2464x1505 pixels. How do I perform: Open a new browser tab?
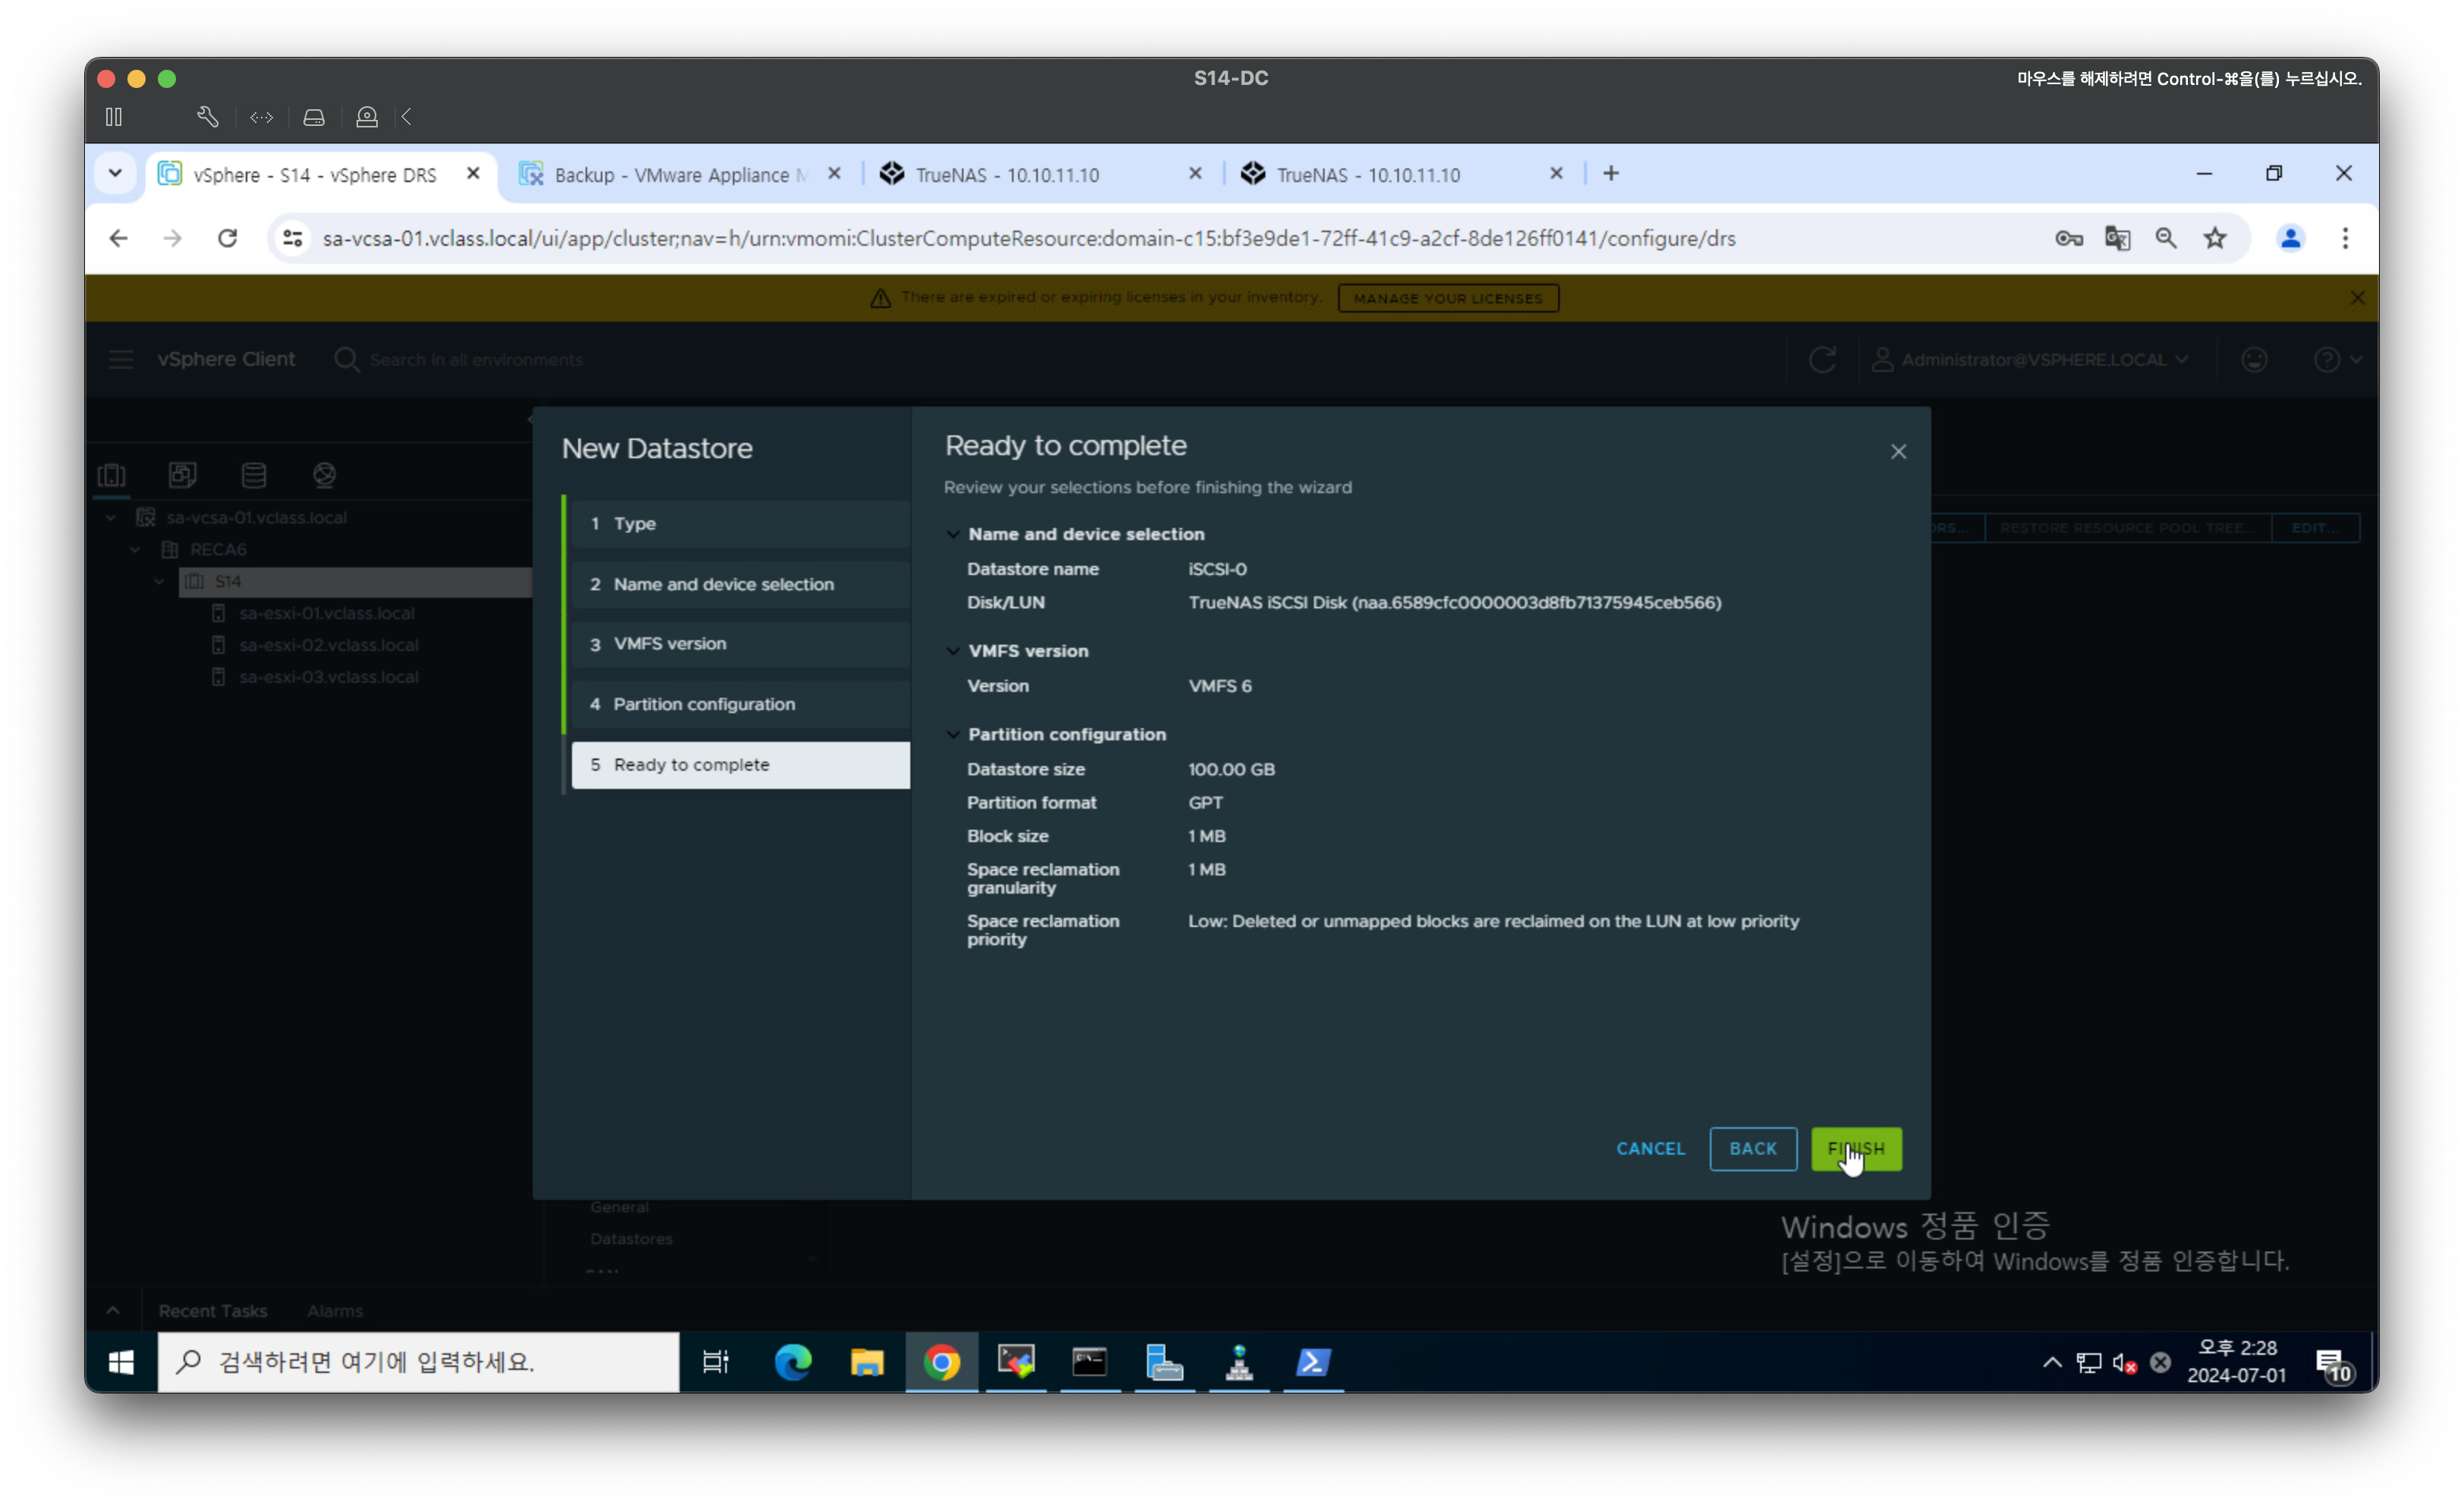[x=1610, y=174]
